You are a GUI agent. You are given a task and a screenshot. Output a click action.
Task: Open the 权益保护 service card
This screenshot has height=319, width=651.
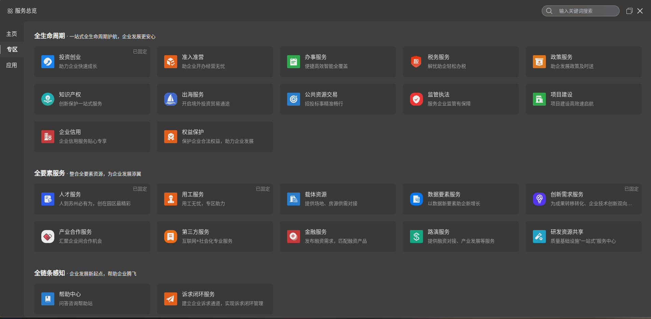pyautogui.click(x=215, y=137)
